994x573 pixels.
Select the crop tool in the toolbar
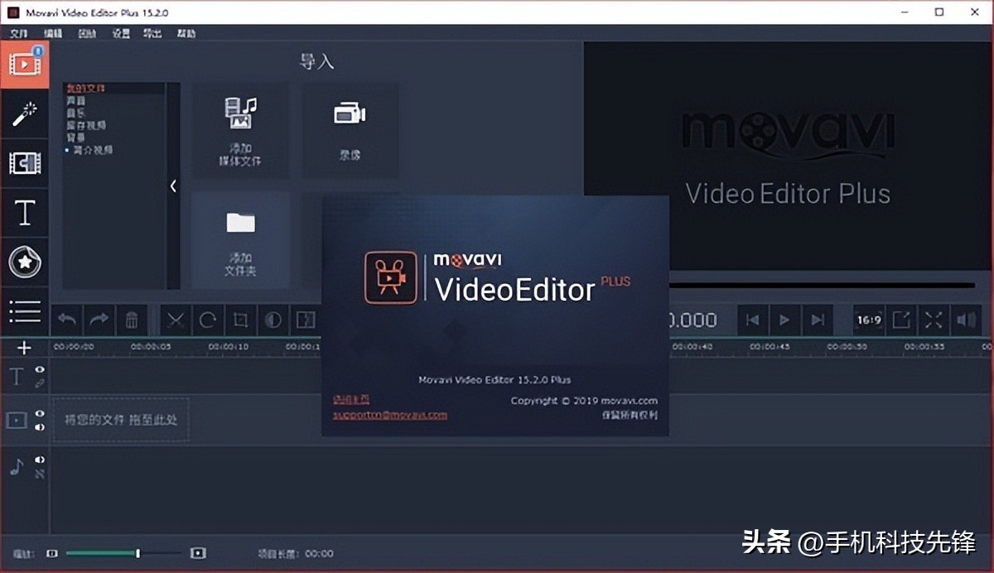point(240,320)
